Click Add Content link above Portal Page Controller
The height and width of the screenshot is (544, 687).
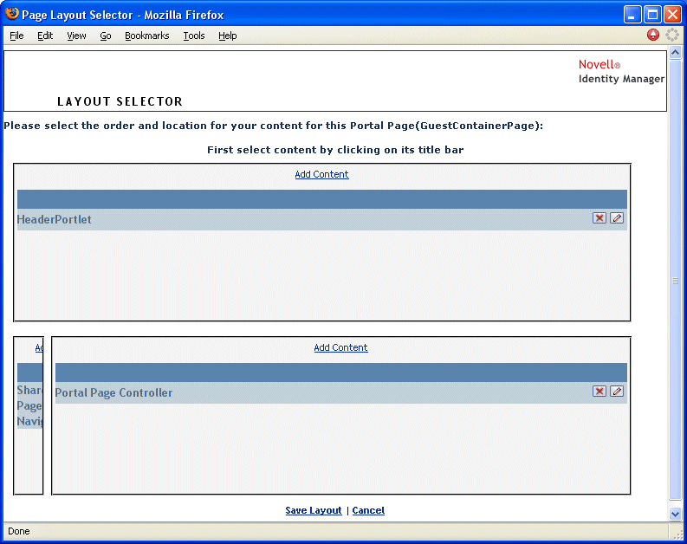(340, 347)
